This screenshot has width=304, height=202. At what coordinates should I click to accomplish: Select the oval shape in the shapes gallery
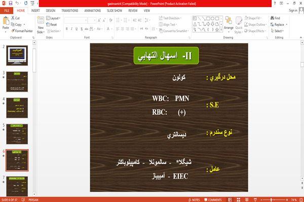click(x=213, y=18)
